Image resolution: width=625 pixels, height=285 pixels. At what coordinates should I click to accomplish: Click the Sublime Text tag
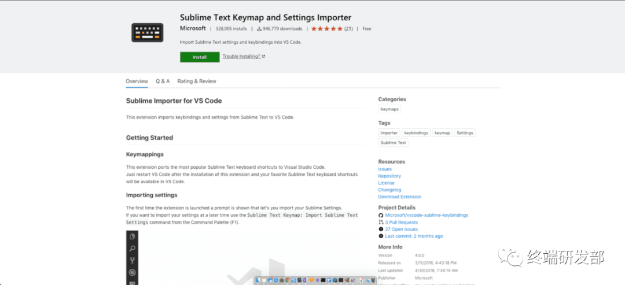[x=393, y=142]
